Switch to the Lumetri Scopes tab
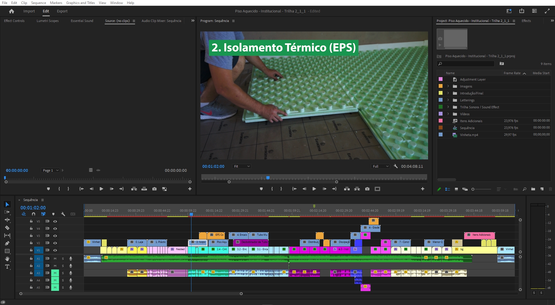Image resolution: width=555 pixels, height=305 pixels. pyautogui.click(x=47, y=21)
